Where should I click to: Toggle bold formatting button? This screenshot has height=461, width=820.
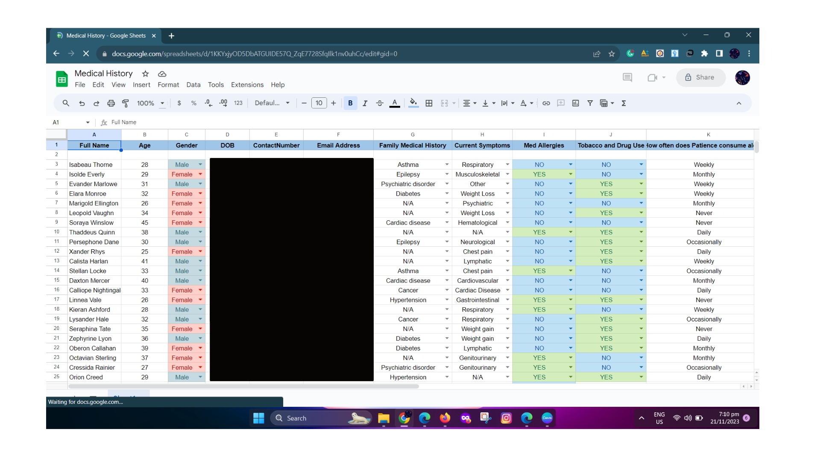point(350,103)
